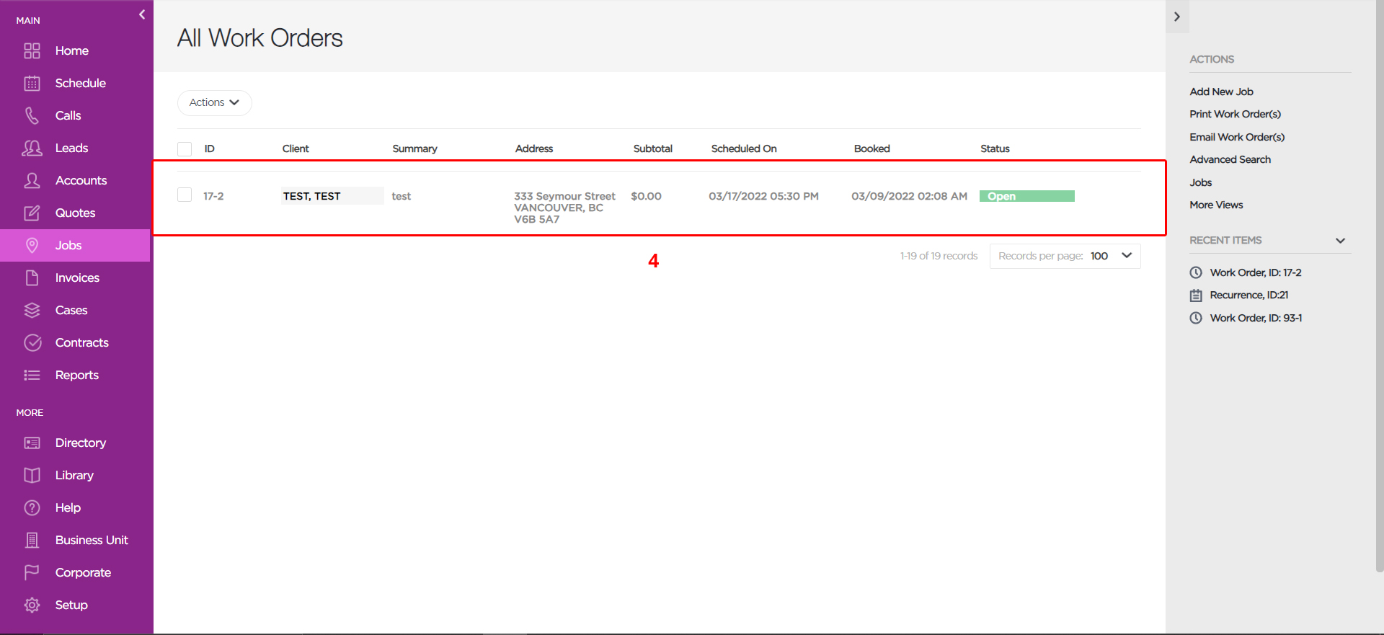Open More Views link
The image size is (1384, 635).
coord(1216,205)
